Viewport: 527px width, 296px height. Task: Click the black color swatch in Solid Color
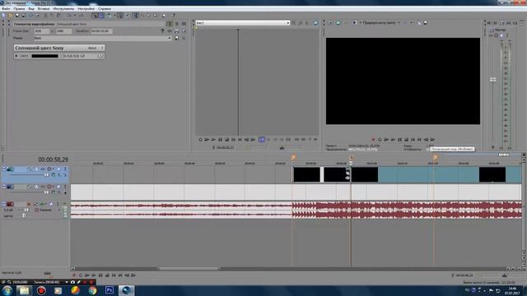click(x=44, y=56)
